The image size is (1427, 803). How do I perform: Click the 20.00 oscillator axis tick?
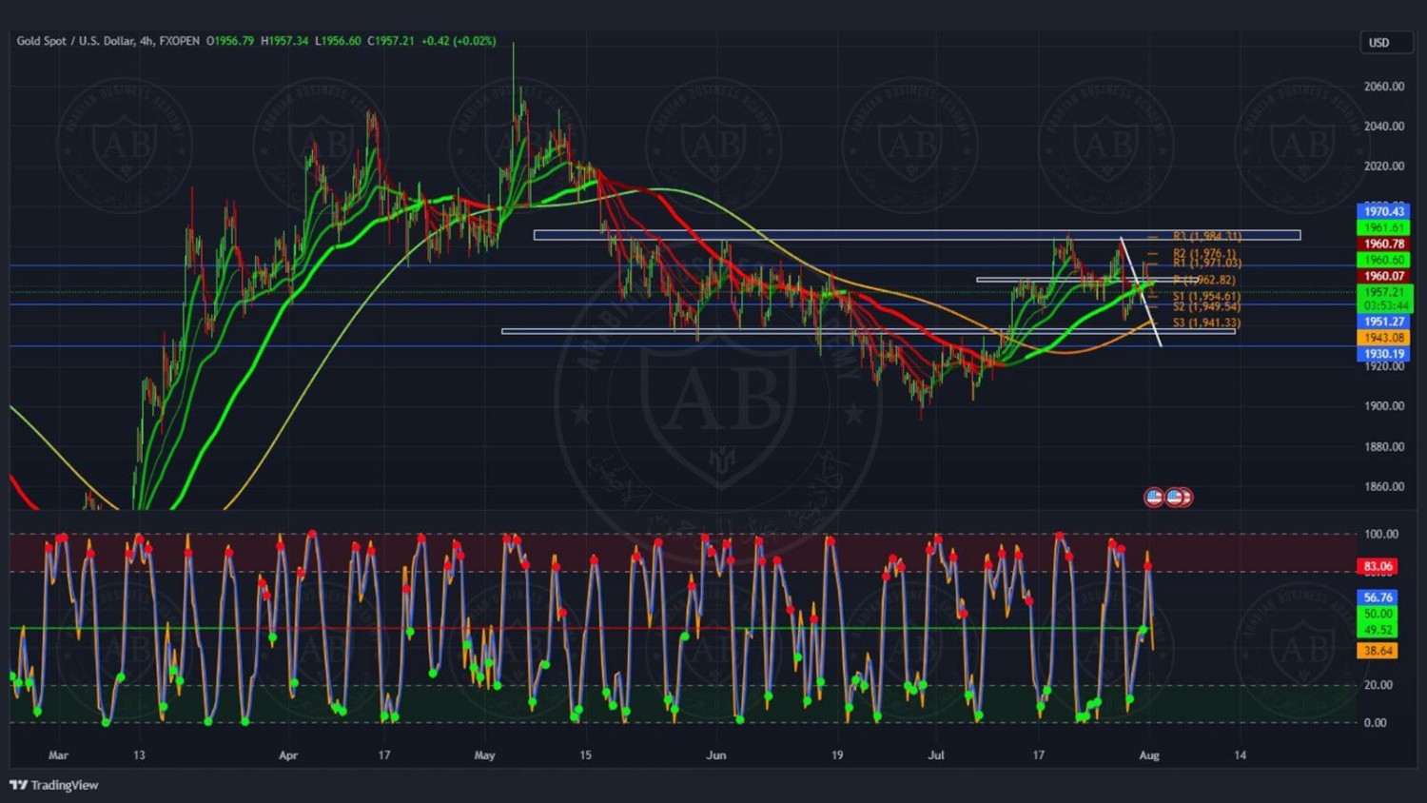(1378, 685)
